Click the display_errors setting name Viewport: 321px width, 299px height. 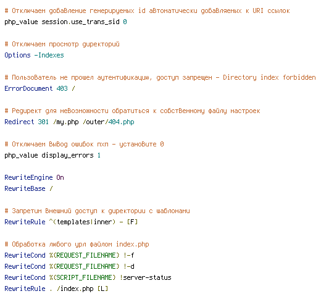[67, 155]
